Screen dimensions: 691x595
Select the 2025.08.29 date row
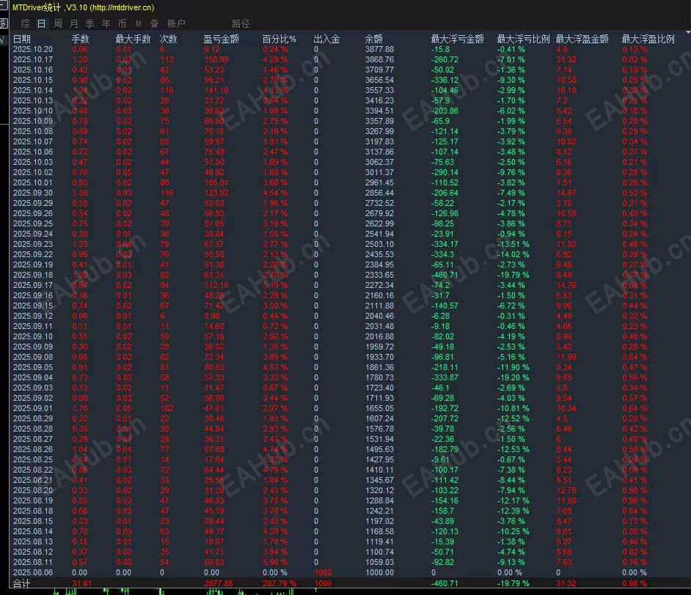click(33, 418)
